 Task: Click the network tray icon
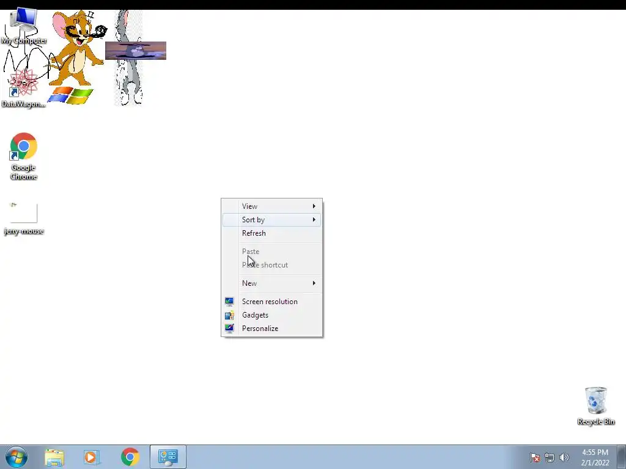coord(550,457)
